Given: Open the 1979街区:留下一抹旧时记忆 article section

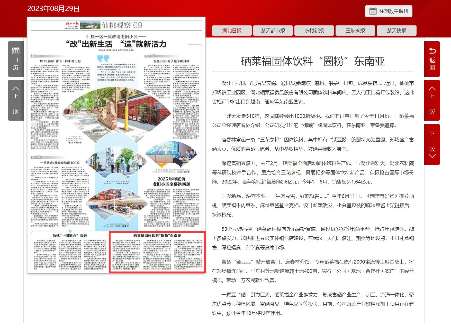Looking at the screenshot, I should 60,61.
